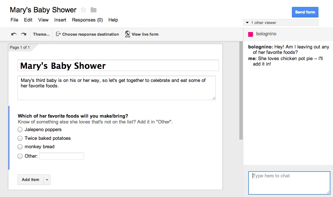The width and height of the screenshot is (333, 197).
Task: Click bolognino's pink color swatch
Action: point(250,34)
